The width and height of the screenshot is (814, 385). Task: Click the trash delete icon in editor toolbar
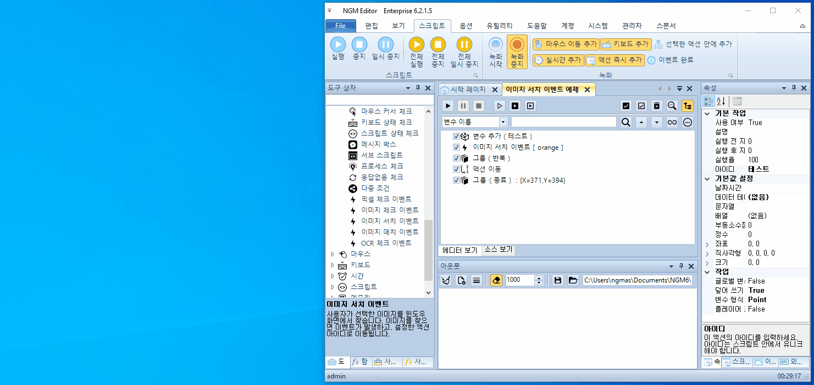click(x=656, y=106)
